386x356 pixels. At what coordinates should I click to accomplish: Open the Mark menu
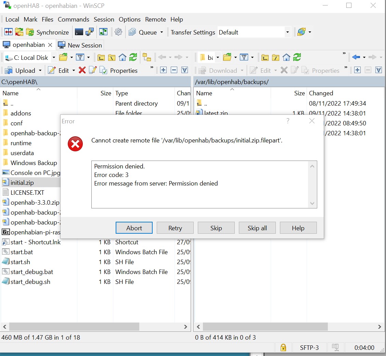(30, 19)
